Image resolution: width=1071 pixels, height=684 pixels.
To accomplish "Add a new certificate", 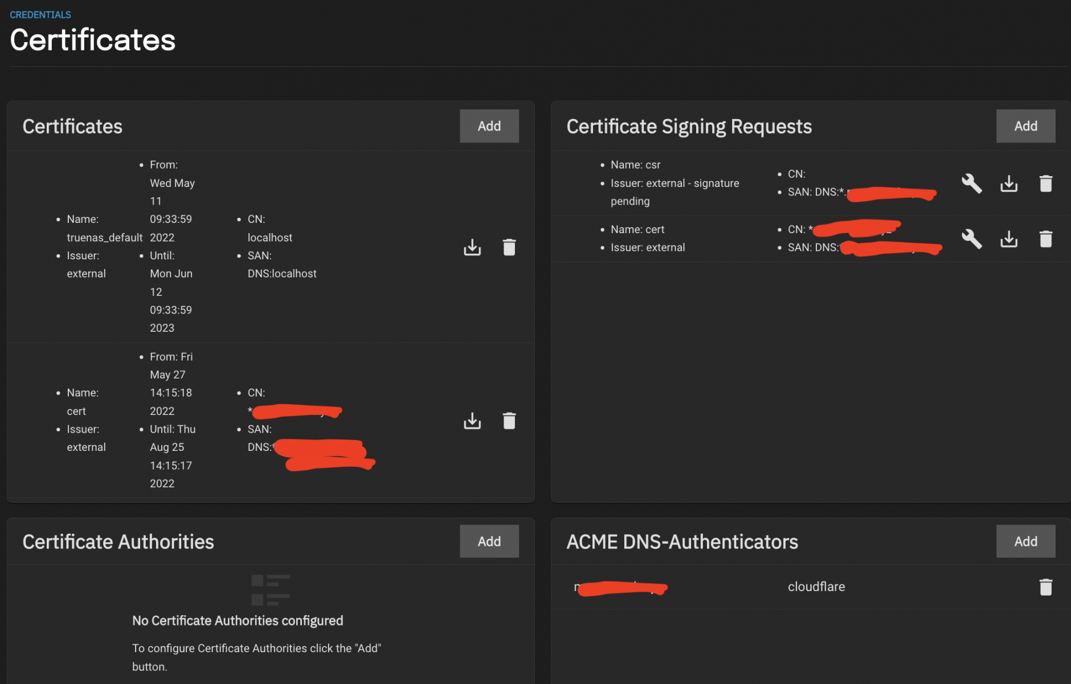I will pos(489,126).
